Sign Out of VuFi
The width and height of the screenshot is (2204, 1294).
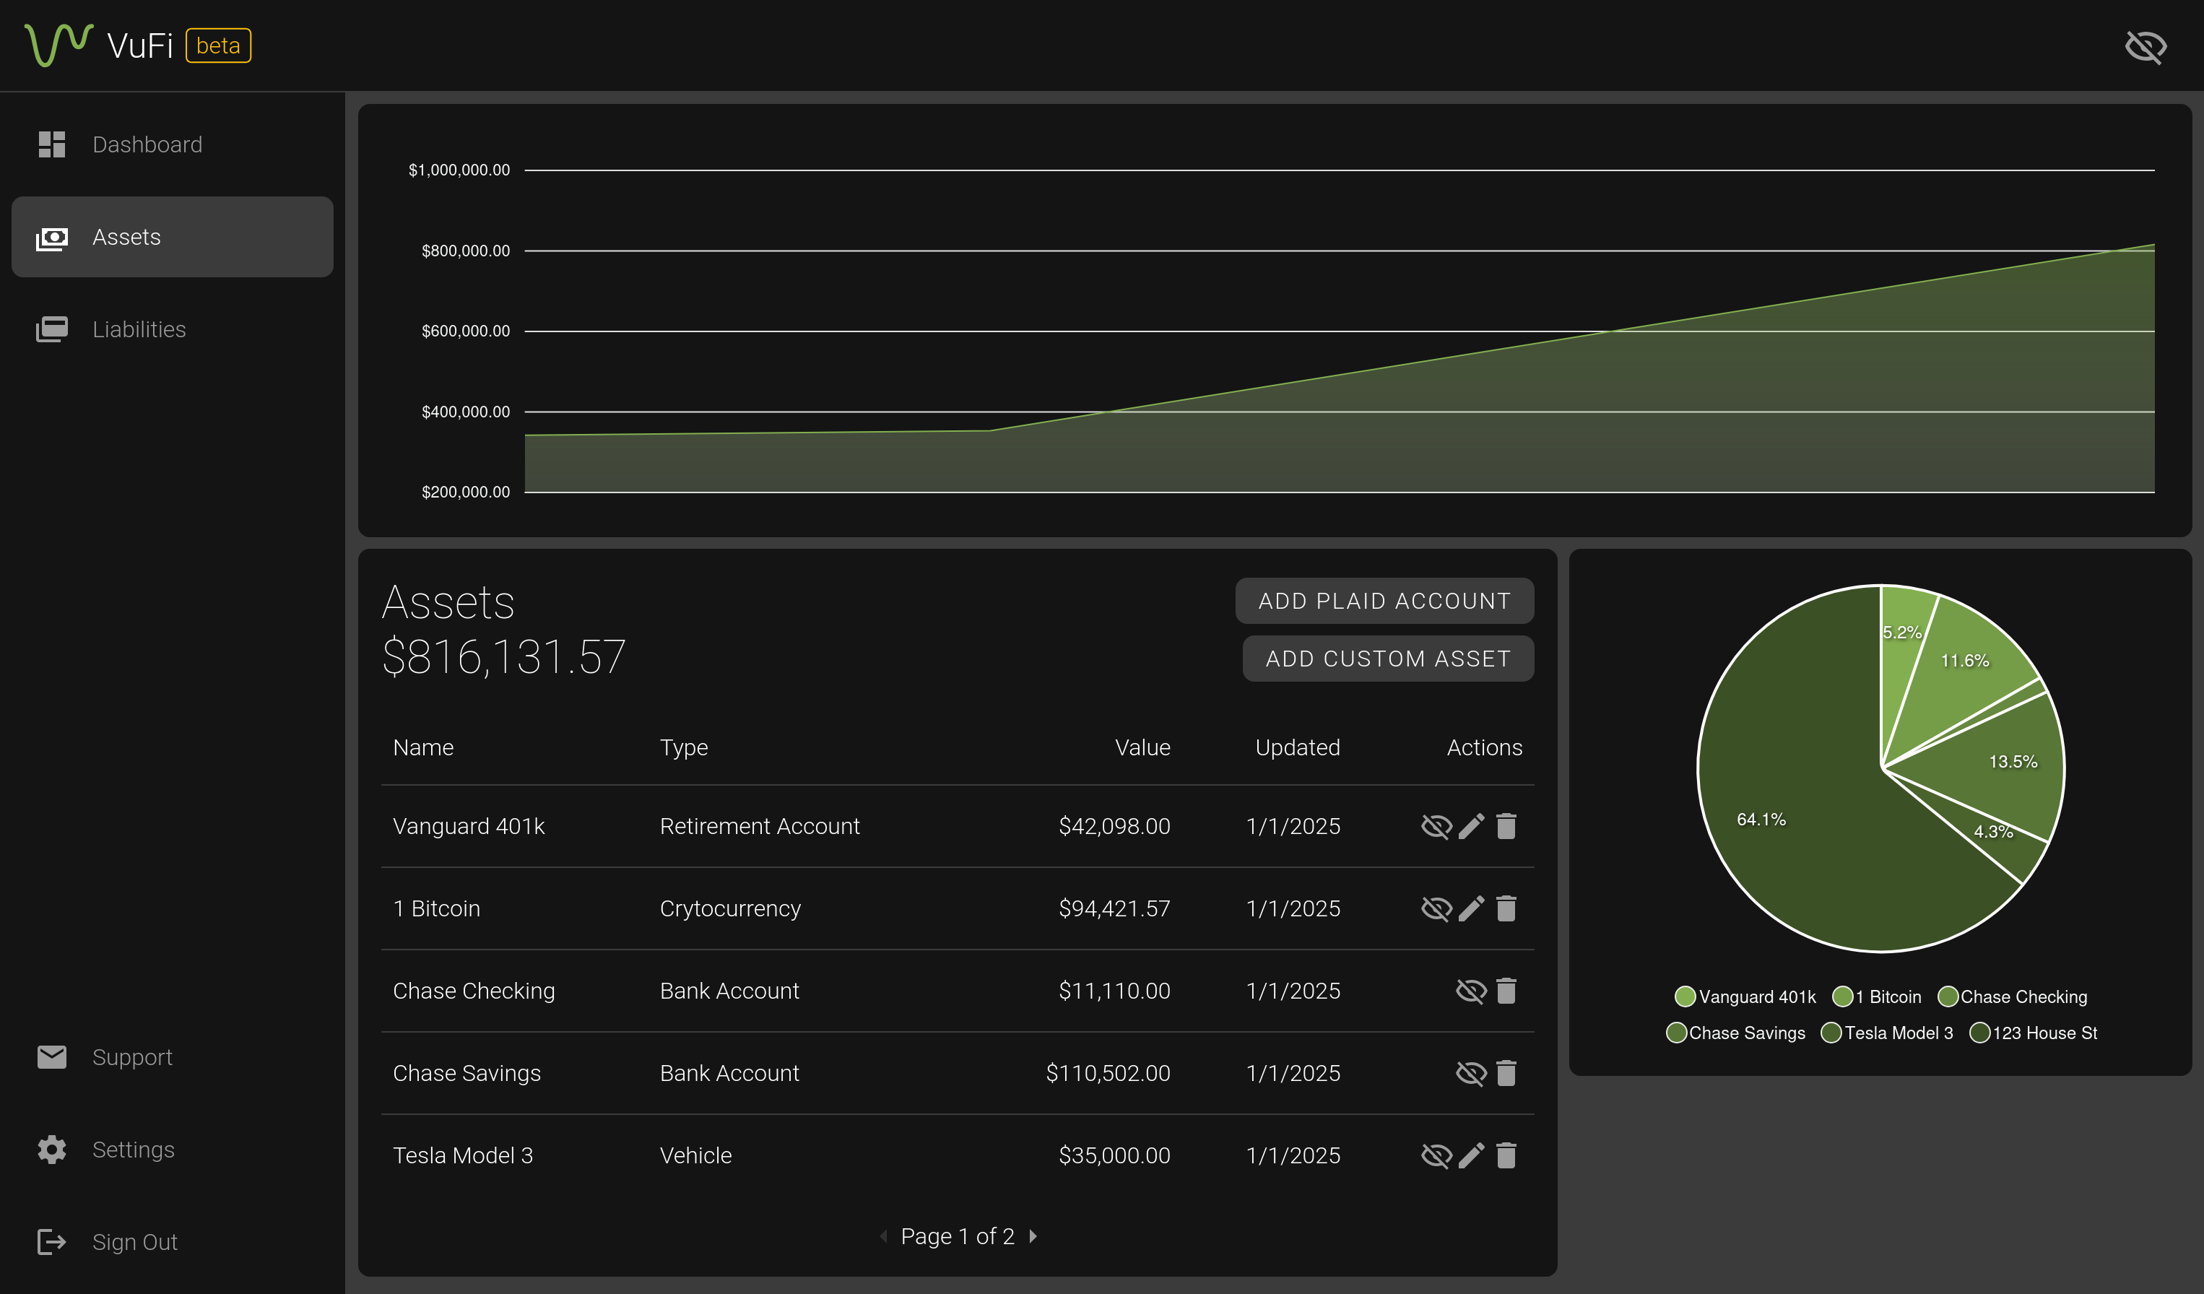pos(173,1241)
